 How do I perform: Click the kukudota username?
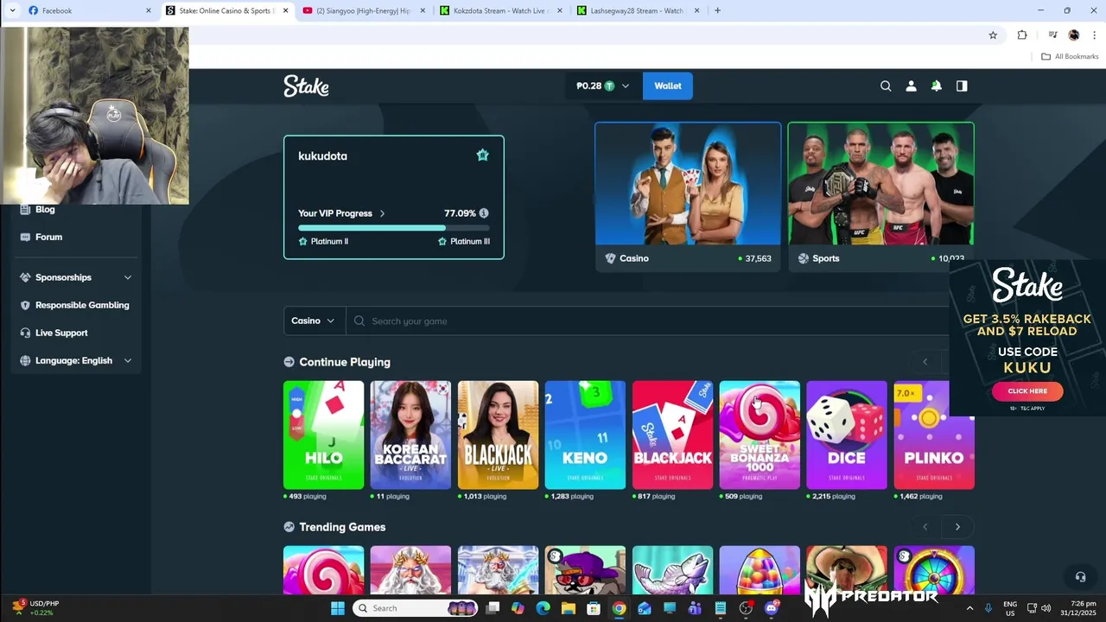tap(322, 156)
